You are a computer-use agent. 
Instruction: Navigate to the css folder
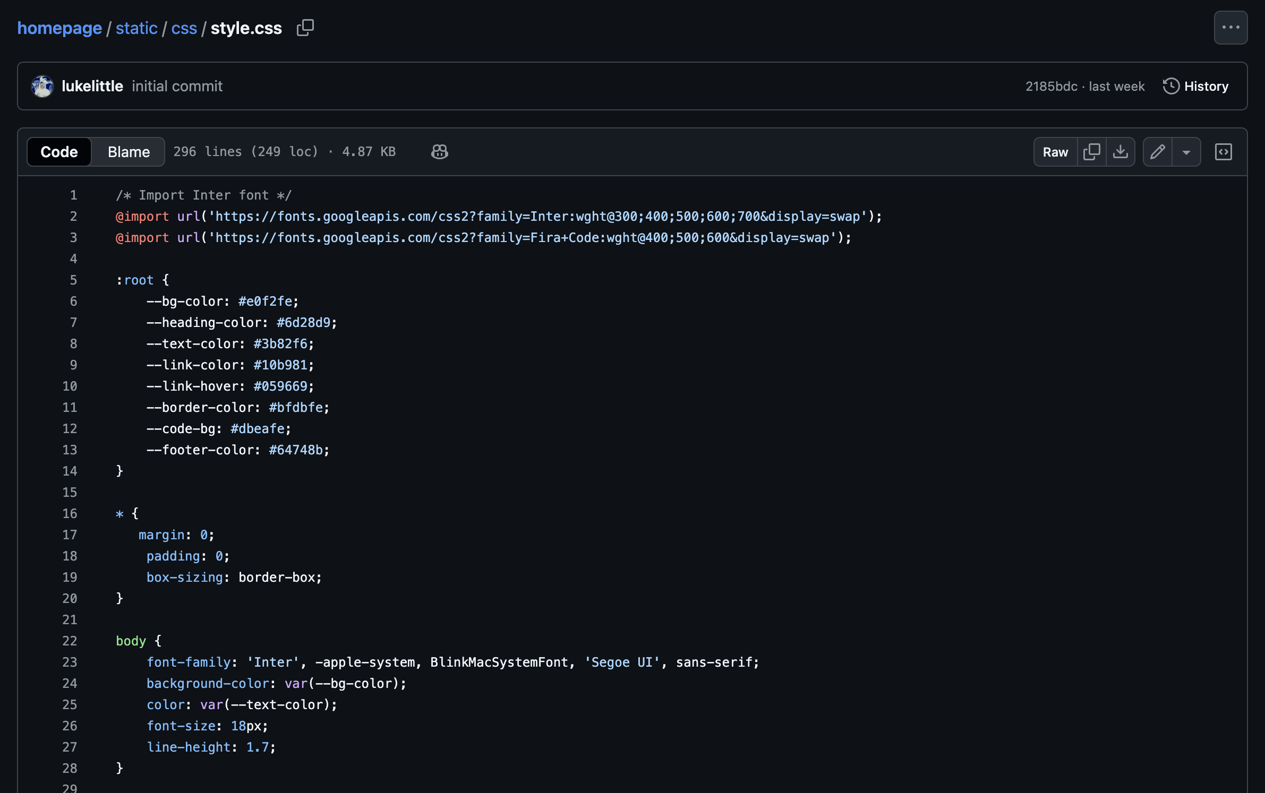tap(184, 28)
